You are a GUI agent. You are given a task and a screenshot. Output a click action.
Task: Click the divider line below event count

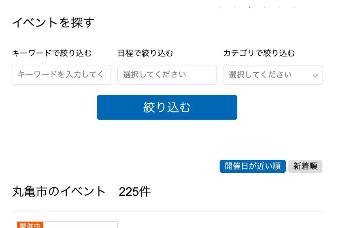pos(167,211)
